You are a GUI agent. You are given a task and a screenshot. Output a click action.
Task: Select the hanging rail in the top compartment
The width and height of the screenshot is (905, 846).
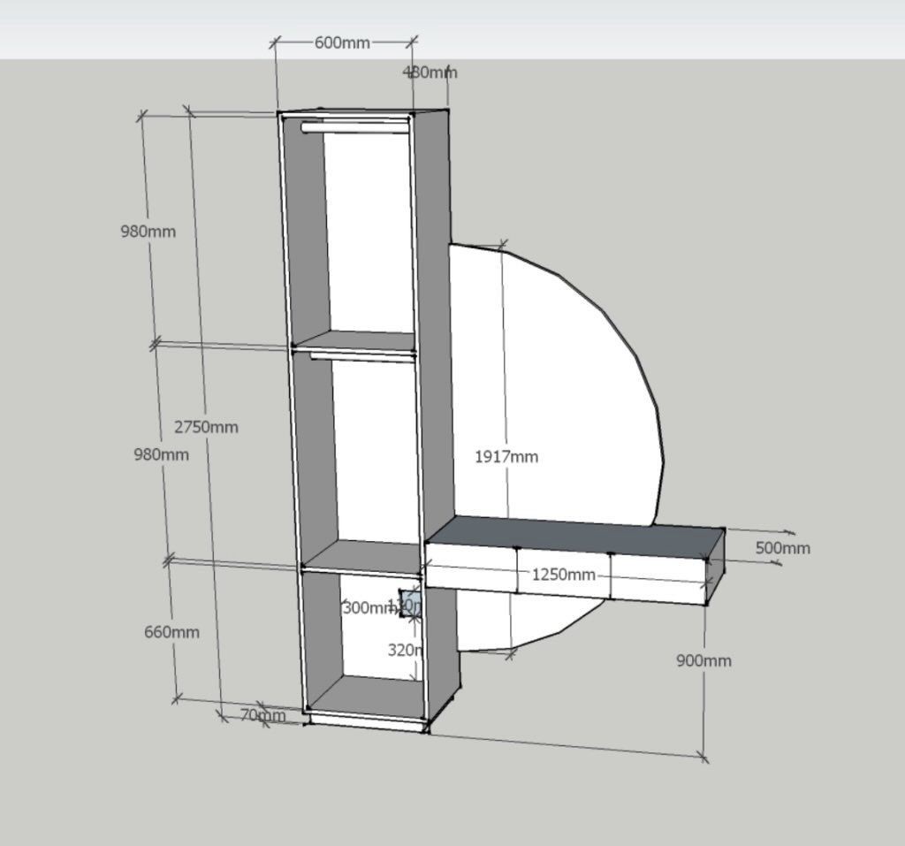(355, 127)
